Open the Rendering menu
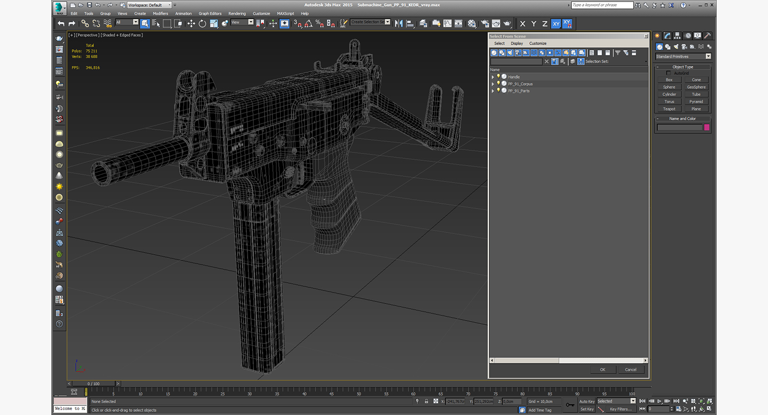 point(237,13)
